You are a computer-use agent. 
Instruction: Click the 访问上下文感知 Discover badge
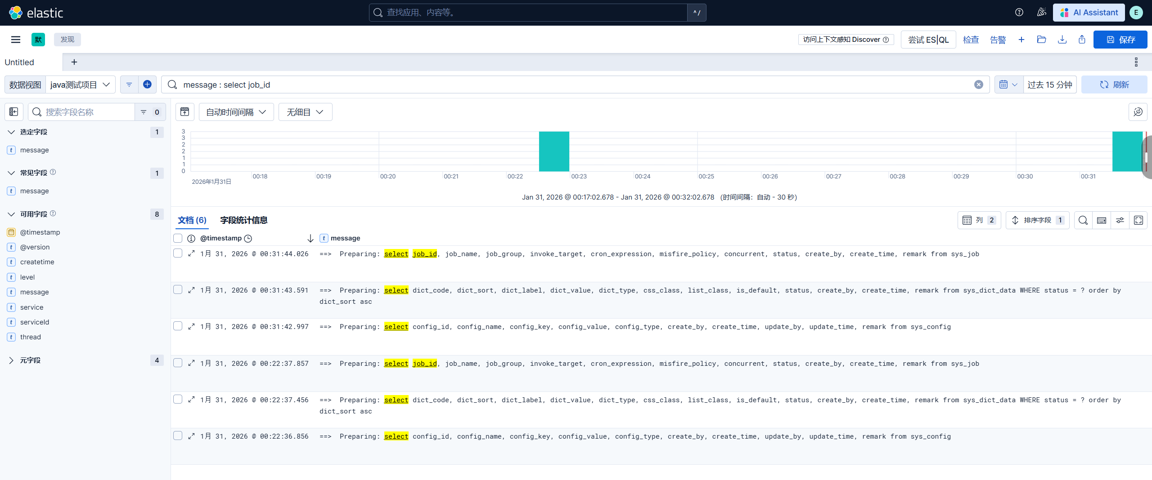coord(846,40)
